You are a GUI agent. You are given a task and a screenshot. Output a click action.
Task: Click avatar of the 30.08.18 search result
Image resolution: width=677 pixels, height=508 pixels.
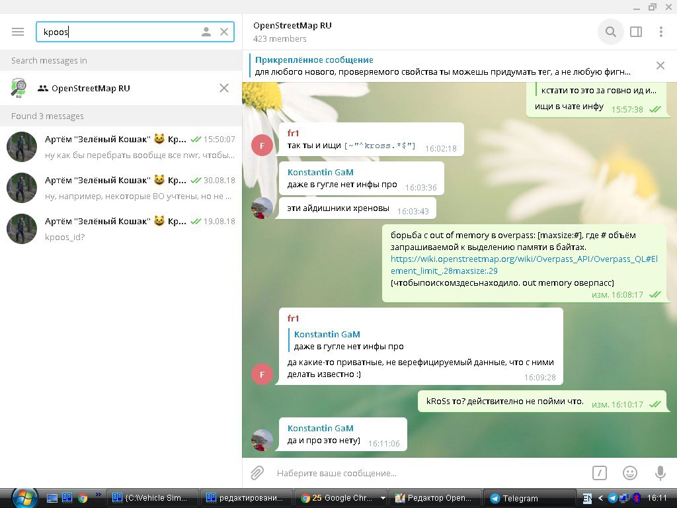click(x=22, y=188)
